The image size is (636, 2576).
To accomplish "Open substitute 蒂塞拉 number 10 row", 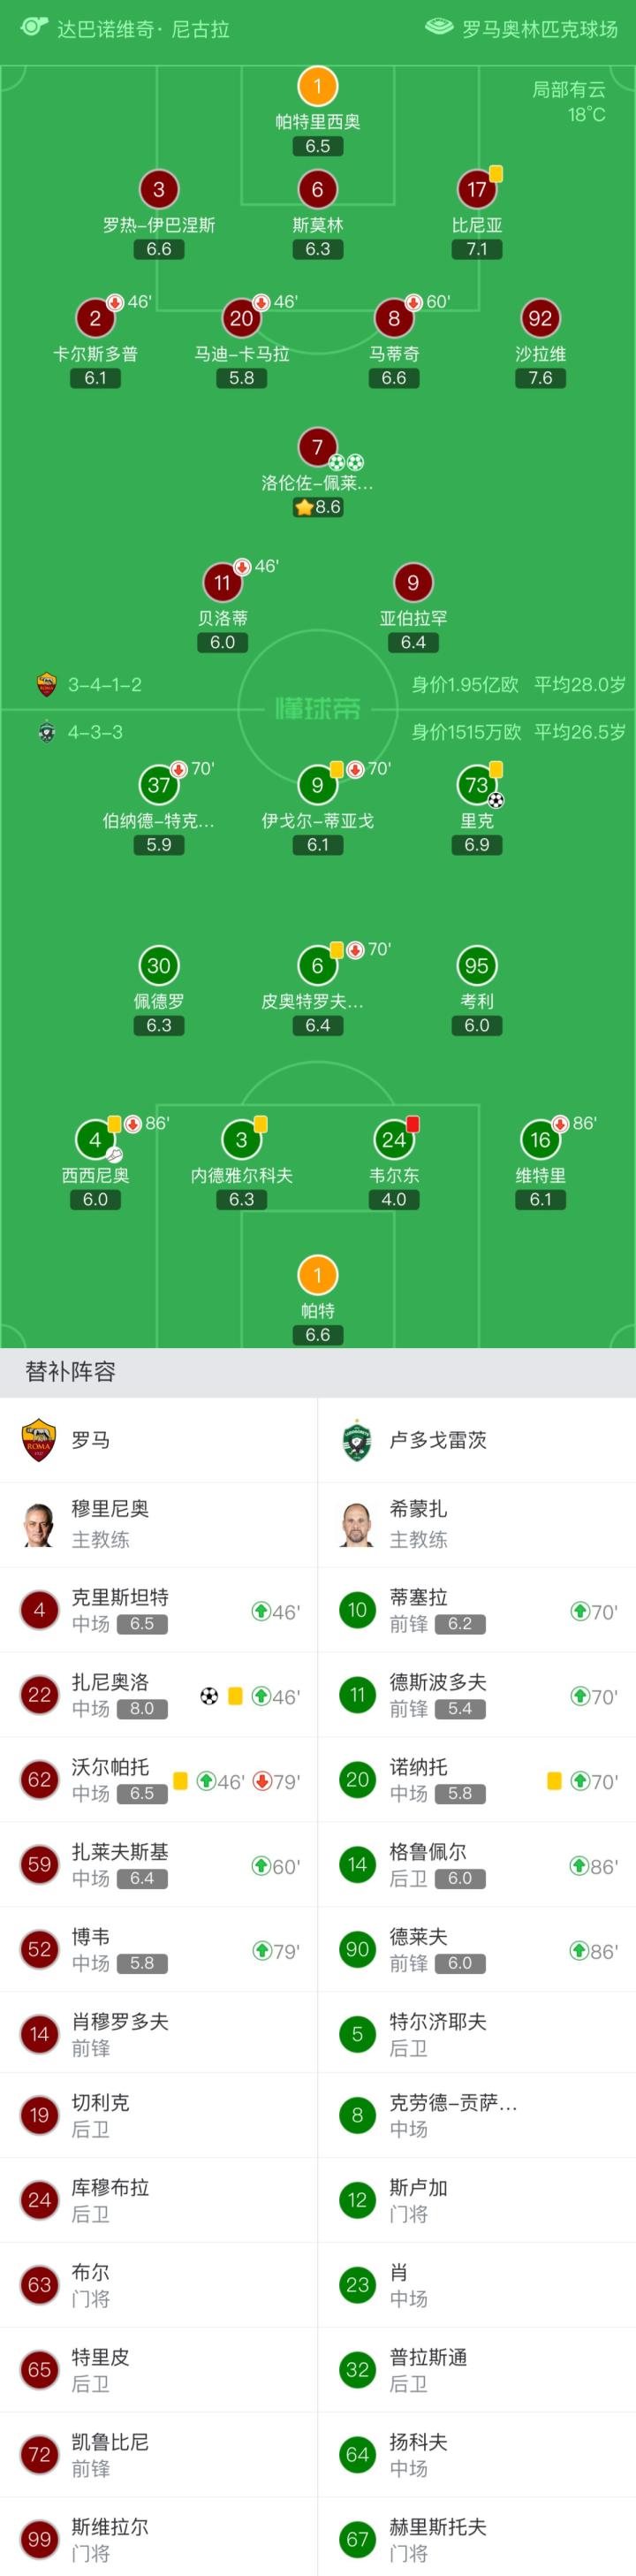I will click(477, 1611).
